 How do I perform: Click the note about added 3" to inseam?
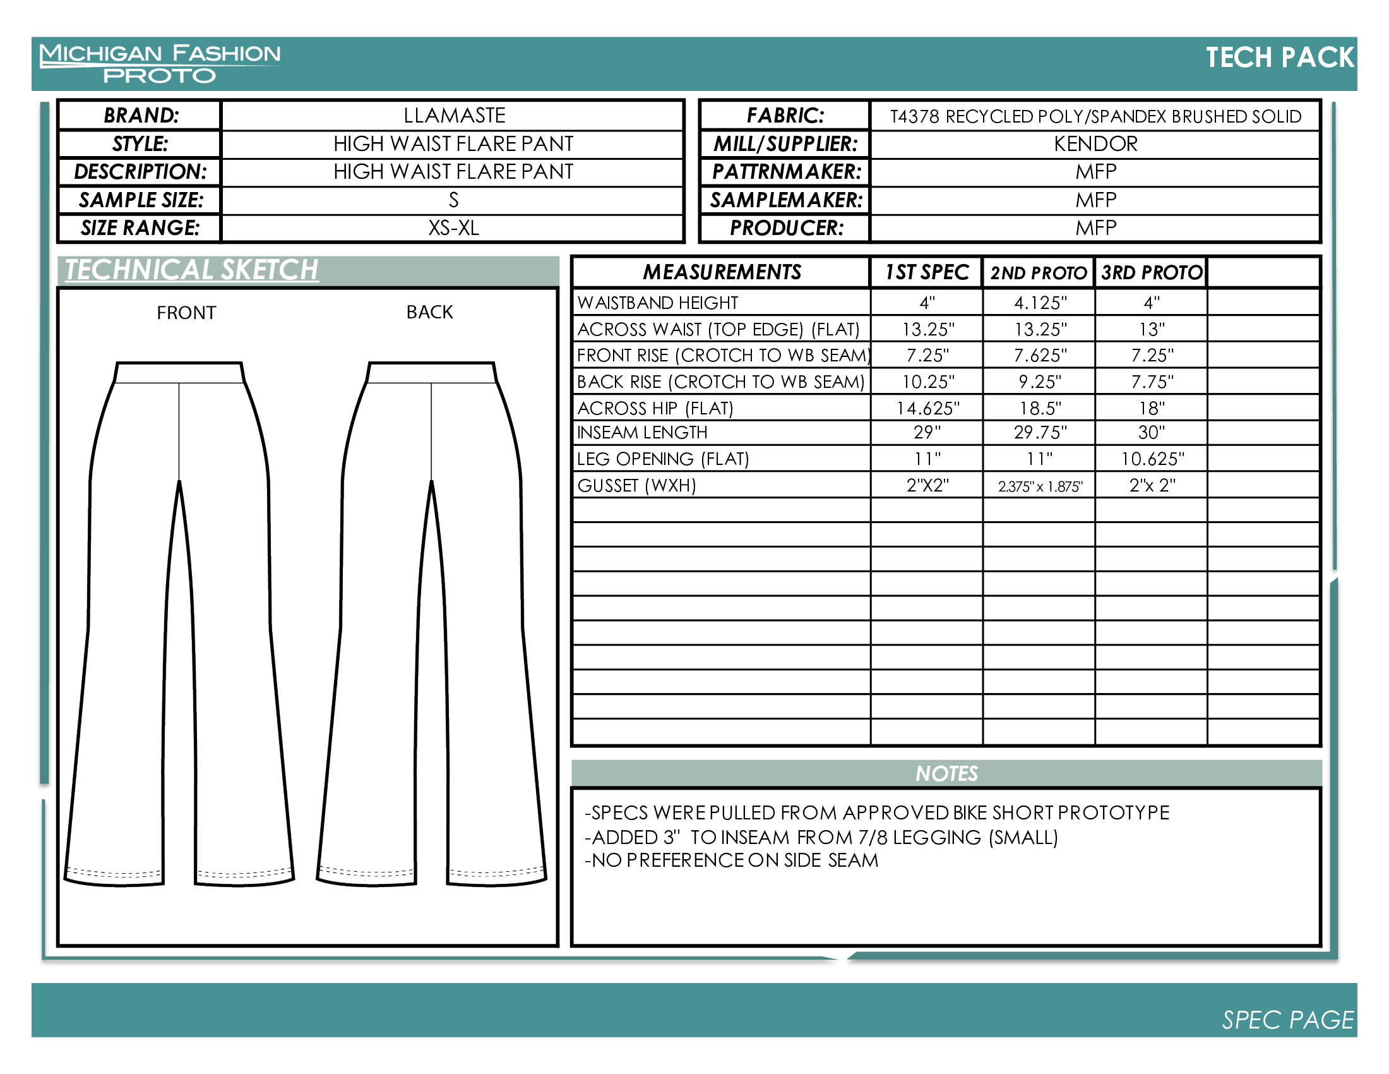click(821, 837)
